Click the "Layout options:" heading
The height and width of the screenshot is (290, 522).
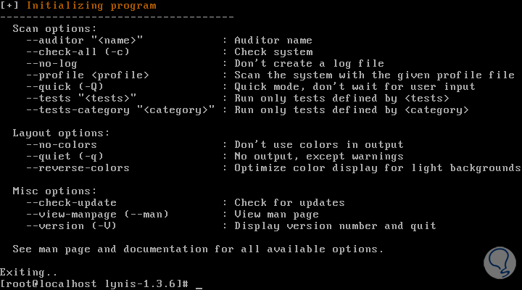[x=61, y=133]
